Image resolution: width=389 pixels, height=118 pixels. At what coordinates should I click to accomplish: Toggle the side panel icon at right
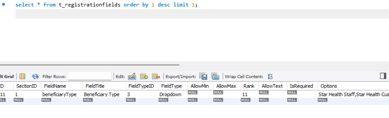pyautogui.click(x=383, y=76)
